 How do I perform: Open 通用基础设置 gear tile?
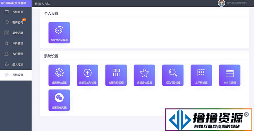pos(59,75)
